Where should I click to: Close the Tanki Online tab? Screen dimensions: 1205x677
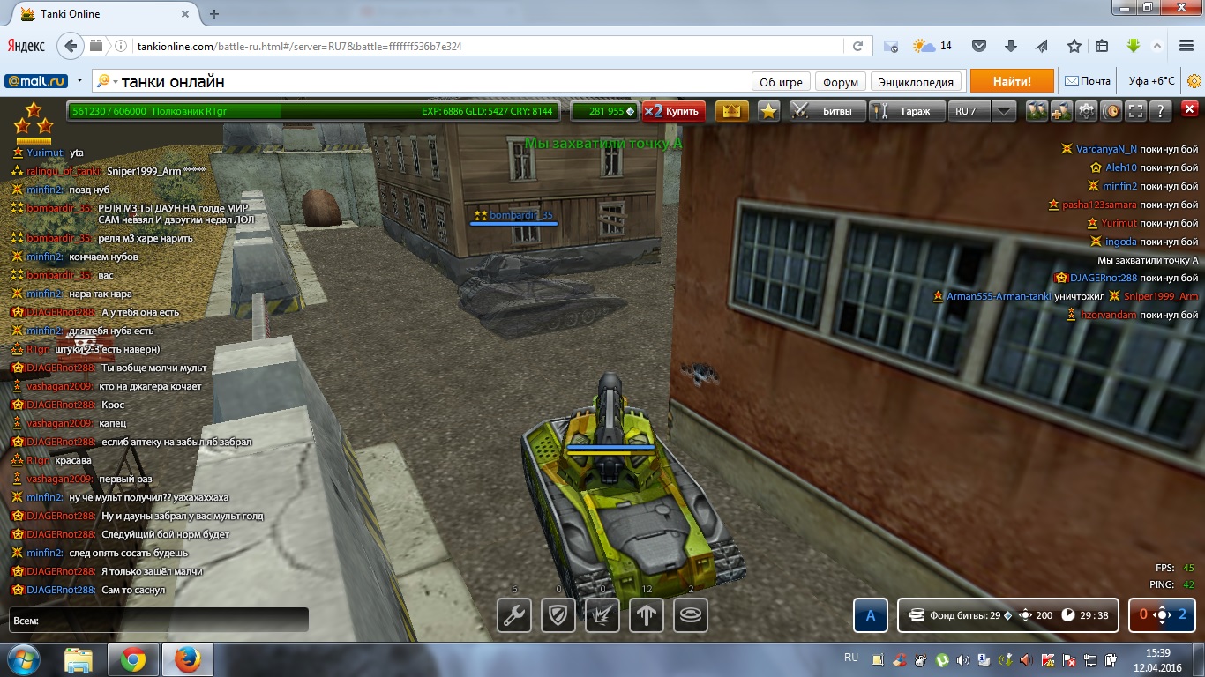pos(184,14)
